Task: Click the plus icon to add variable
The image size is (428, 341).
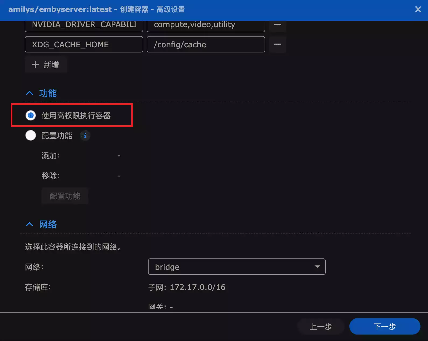Action: tap(35, 65)
